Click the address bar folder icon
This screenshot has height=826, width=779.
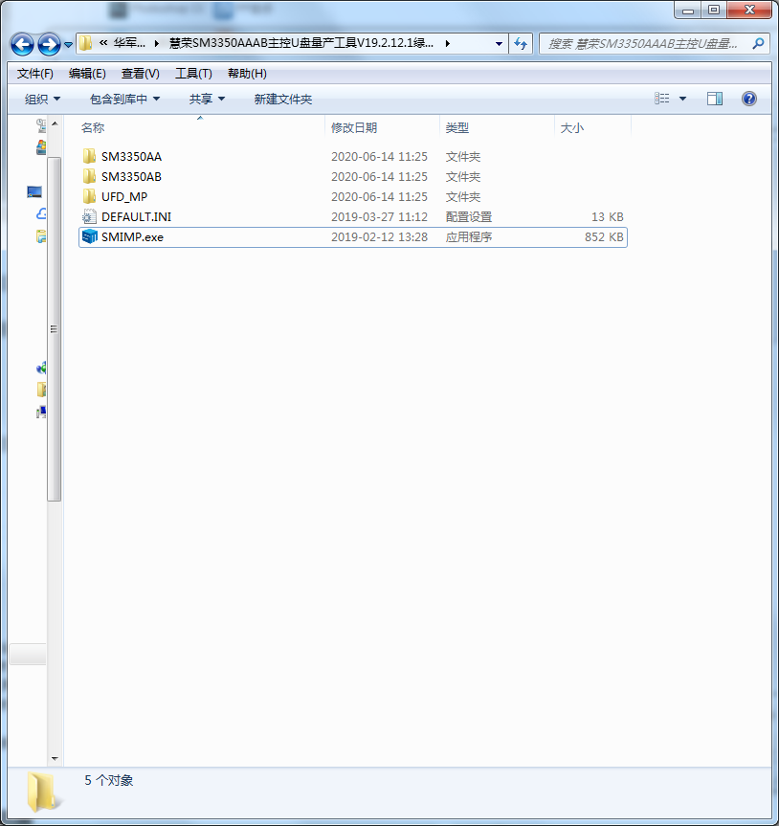coord(85,43)
